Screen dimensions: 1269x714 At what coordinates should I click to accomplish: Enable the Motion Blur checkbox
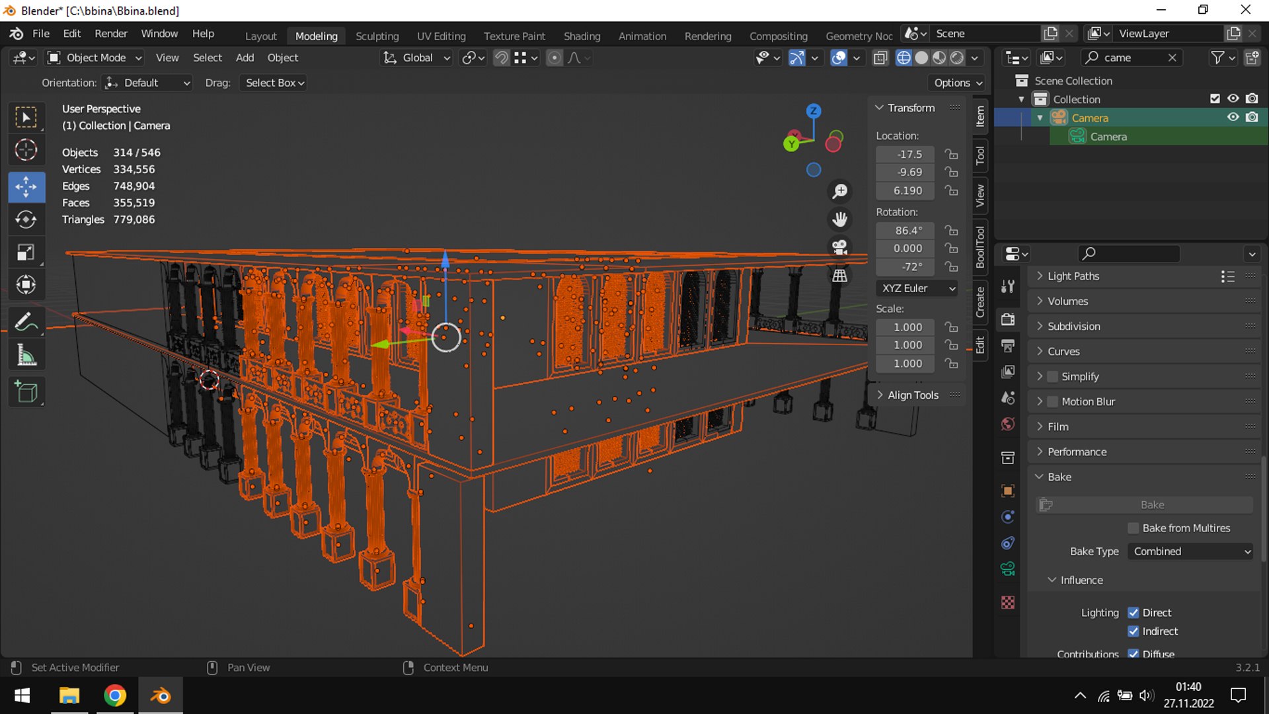click(1053, 402)
